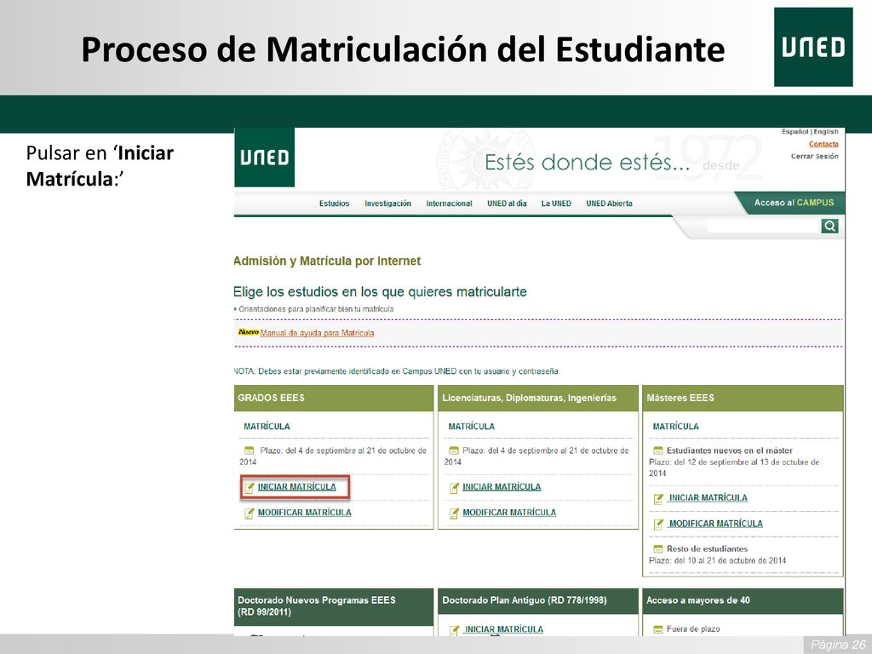Click Iniciar Matrícula under Licenciaturas, Diplomaturas, Ingenierías
This screenshot has height=654, width=872.
(502, 486)
